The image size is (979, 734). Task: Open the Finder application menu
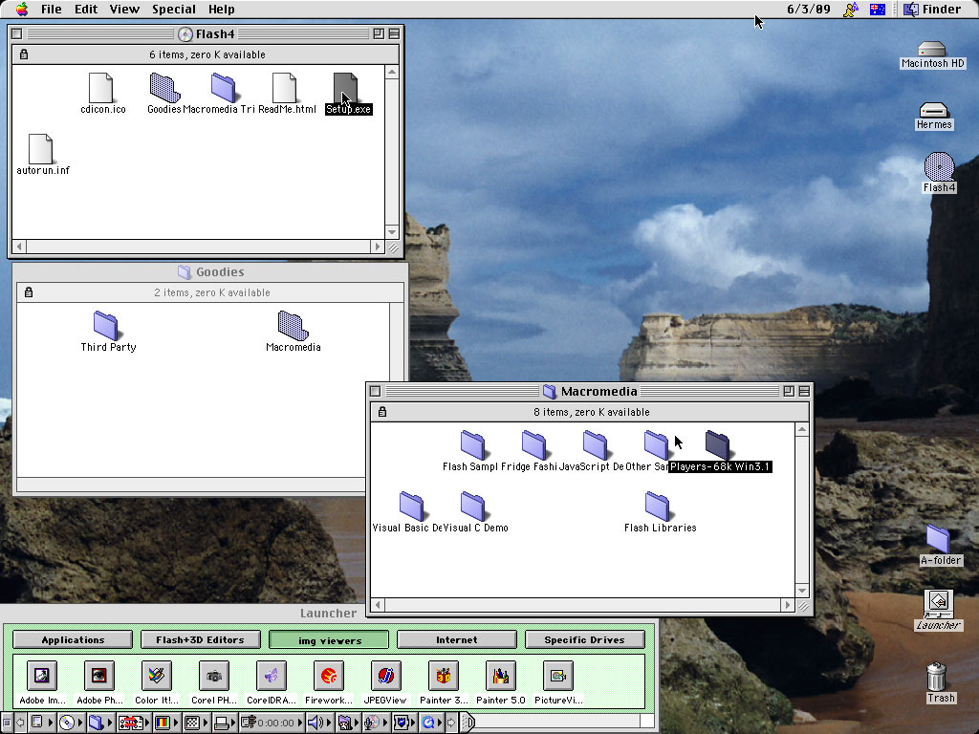point(932,9)
